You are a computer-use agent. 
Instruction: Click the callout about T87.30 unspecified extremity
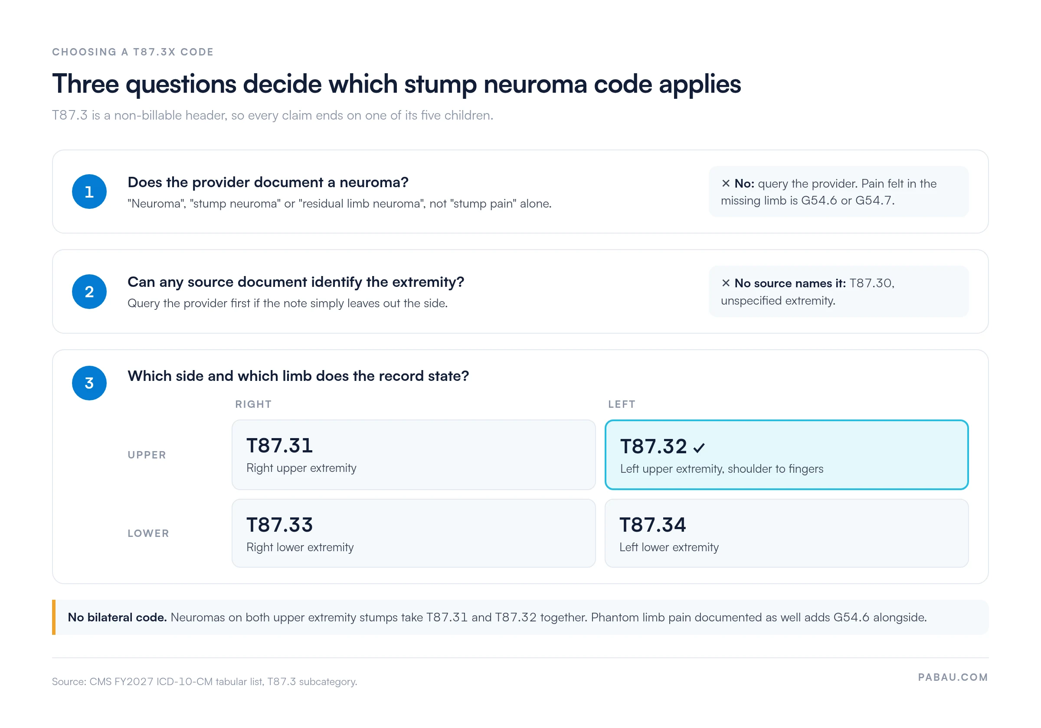coord(838,292)
